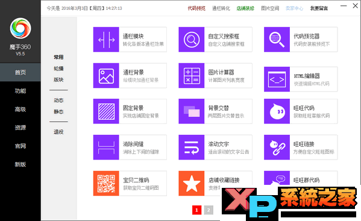Open the 自定义搜索框 magnifier icon
This screenshot has width=361, height=221.
pos(192,40)
